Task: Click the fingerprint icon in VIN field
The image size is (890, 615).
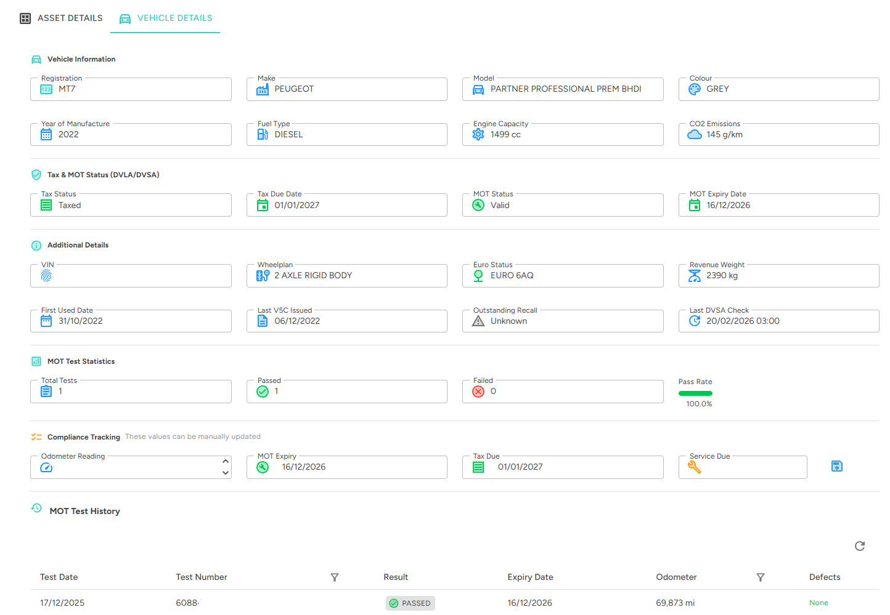Action: pyautogui.click(x=46, y=276)
